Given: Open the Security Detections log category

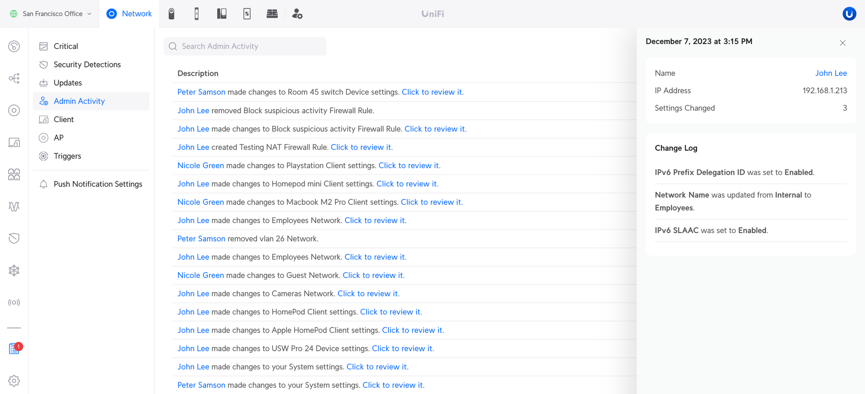Looking at the screenshot, I should coord(87,64).
